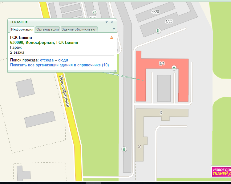Open the Организации tab
This screenshot has height=184, width=231.
click(48, 29)
